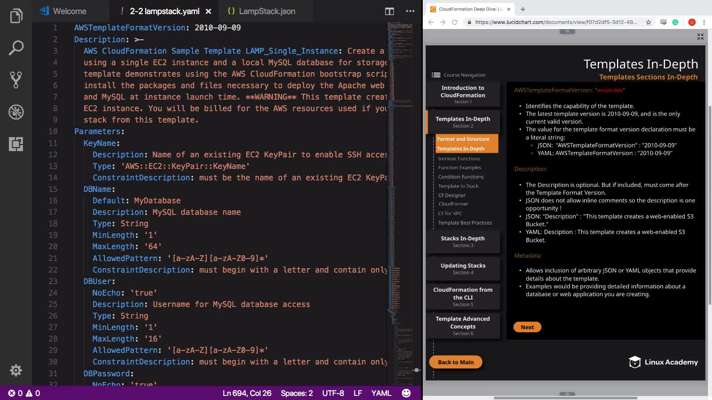Viewport: 712px width, 400px height.
Task: Open the Source Control view
Action: pyautogui.click(x=16, y=80)
